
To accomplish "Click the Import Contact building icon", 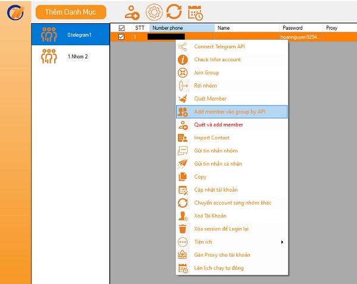I will pyautogui.click(x=183, y=138).
